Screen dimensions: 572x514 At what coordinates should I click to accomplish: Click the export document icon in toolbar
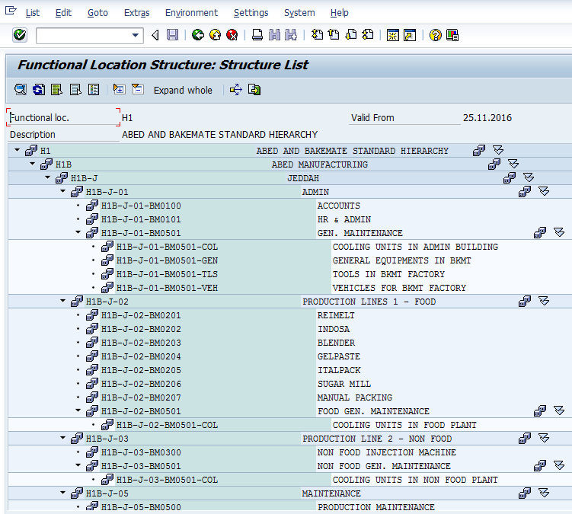(254, 90)
